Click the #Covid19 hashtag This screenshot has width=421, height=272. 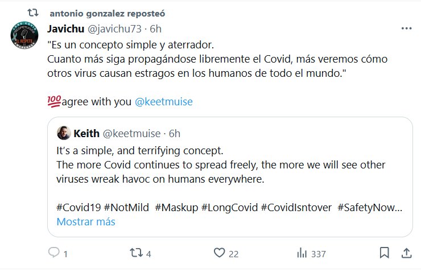click(x=79, y=207)
